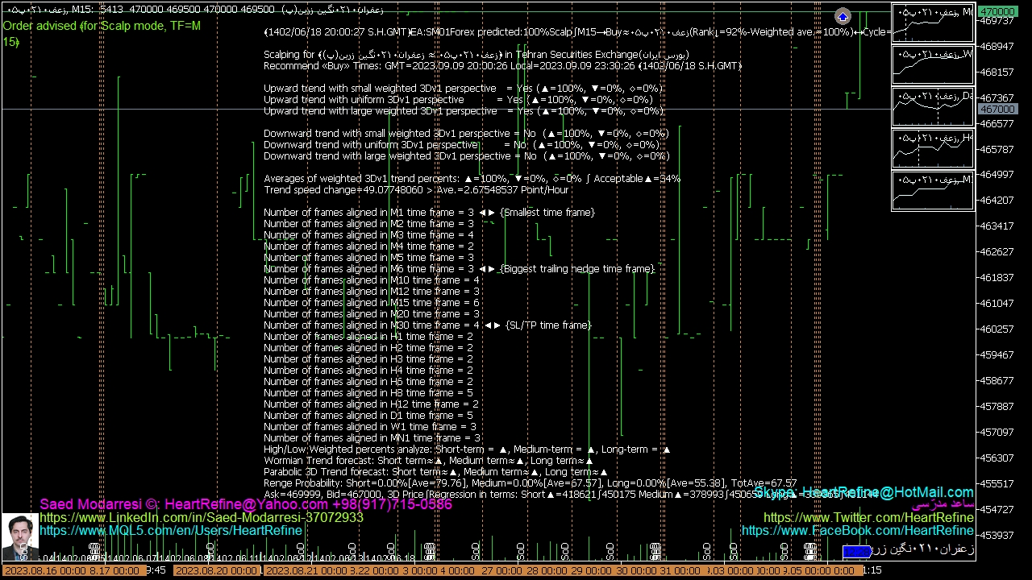This screenshot has width=1032, height=580.
Task: Open the Twitter HeartRefine link
Action: 868,517
